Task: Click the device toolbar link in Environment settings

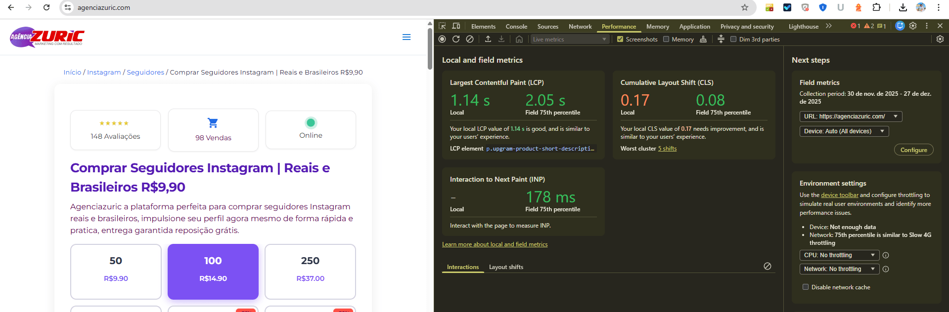Action: (840, 195)
